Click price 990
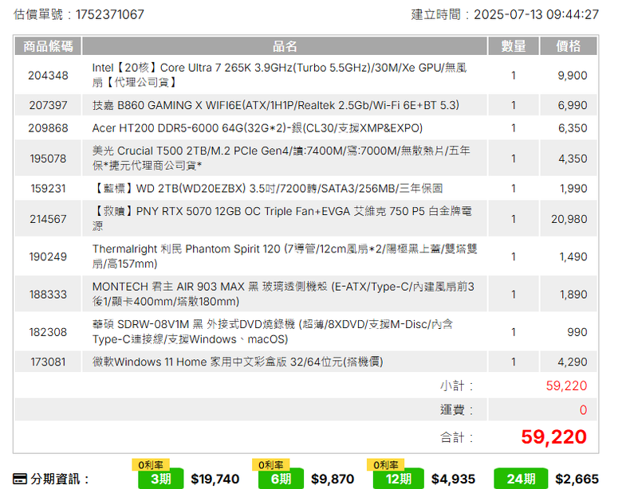 coord(577,331)
